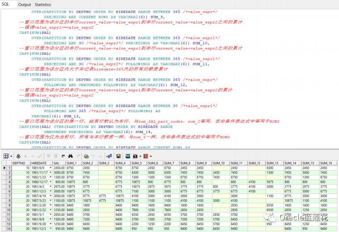Delete a record with minus icon
This screenshot has height=232, width=339.
(x=33, y=156)
